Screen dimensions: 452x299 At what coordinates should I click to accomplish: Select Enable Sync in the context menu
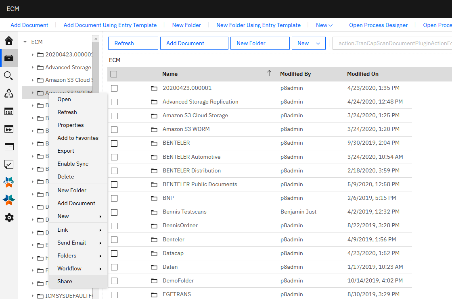tap(73, 164)
